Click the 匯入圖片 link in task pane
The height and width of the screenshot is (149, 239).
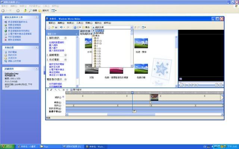click(55, 47)
